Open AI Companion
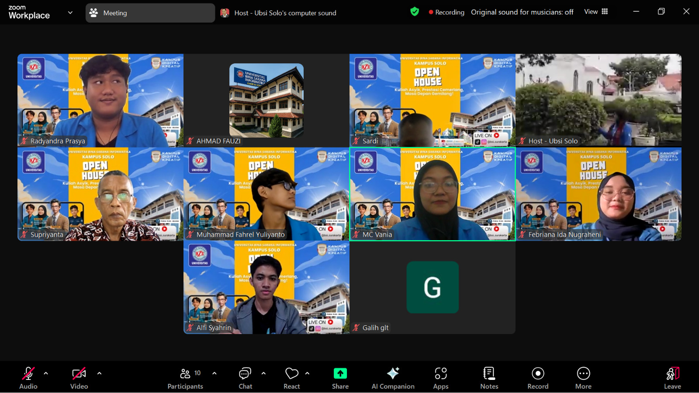699x393 pixels. tap(393, 378)
